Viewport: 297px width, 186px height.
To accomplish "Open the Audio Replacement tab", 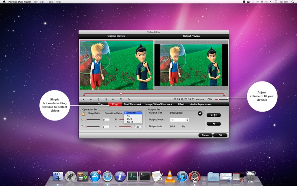I will [201, 104].
